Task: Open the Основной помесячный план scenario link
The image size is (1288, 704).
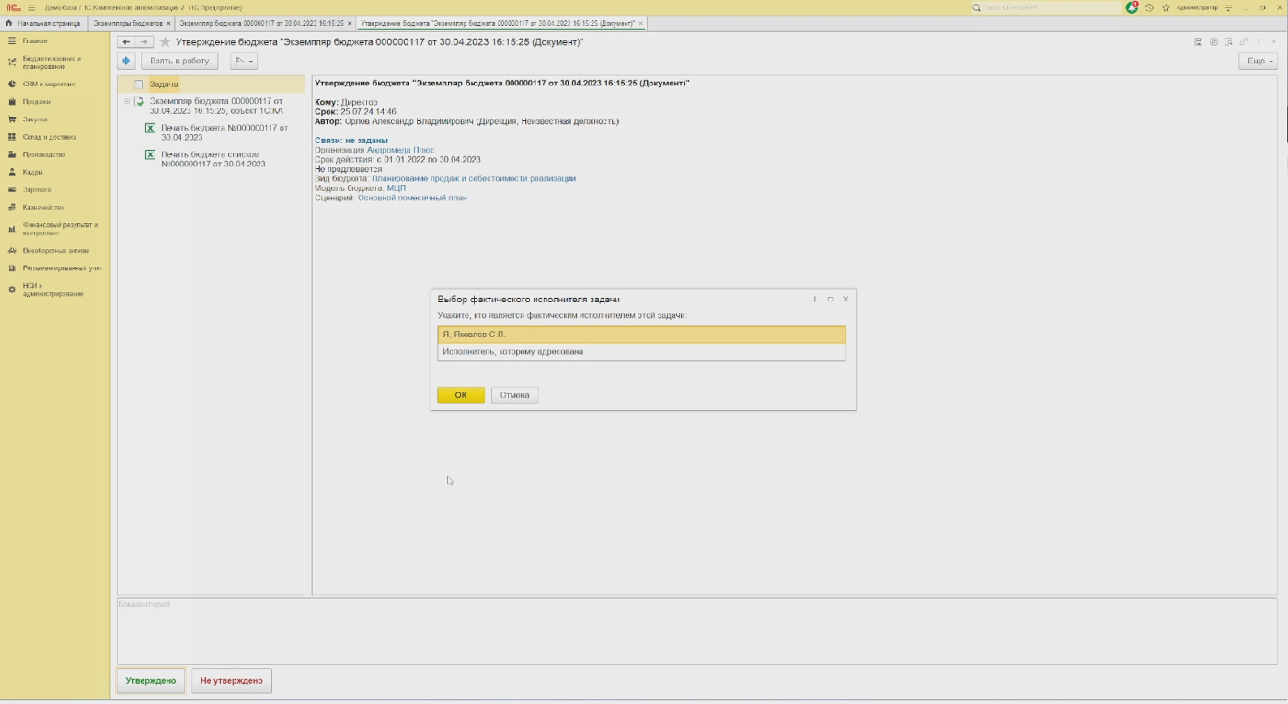Action: pyautogui.click(x=412, y=198)
